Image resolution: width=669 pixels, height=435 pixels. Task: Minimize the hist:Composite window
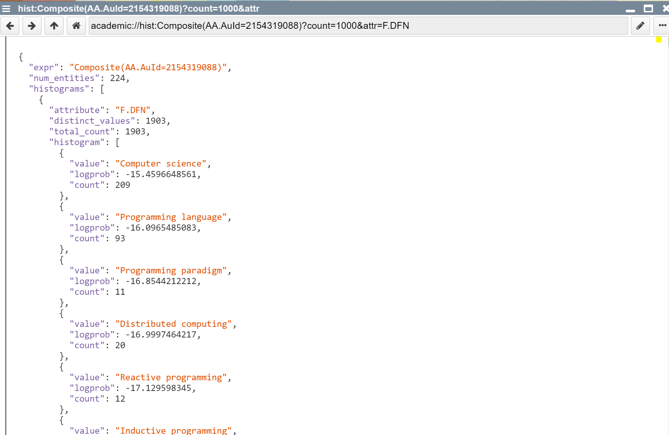pyautogui.click(x=630, y=10)
